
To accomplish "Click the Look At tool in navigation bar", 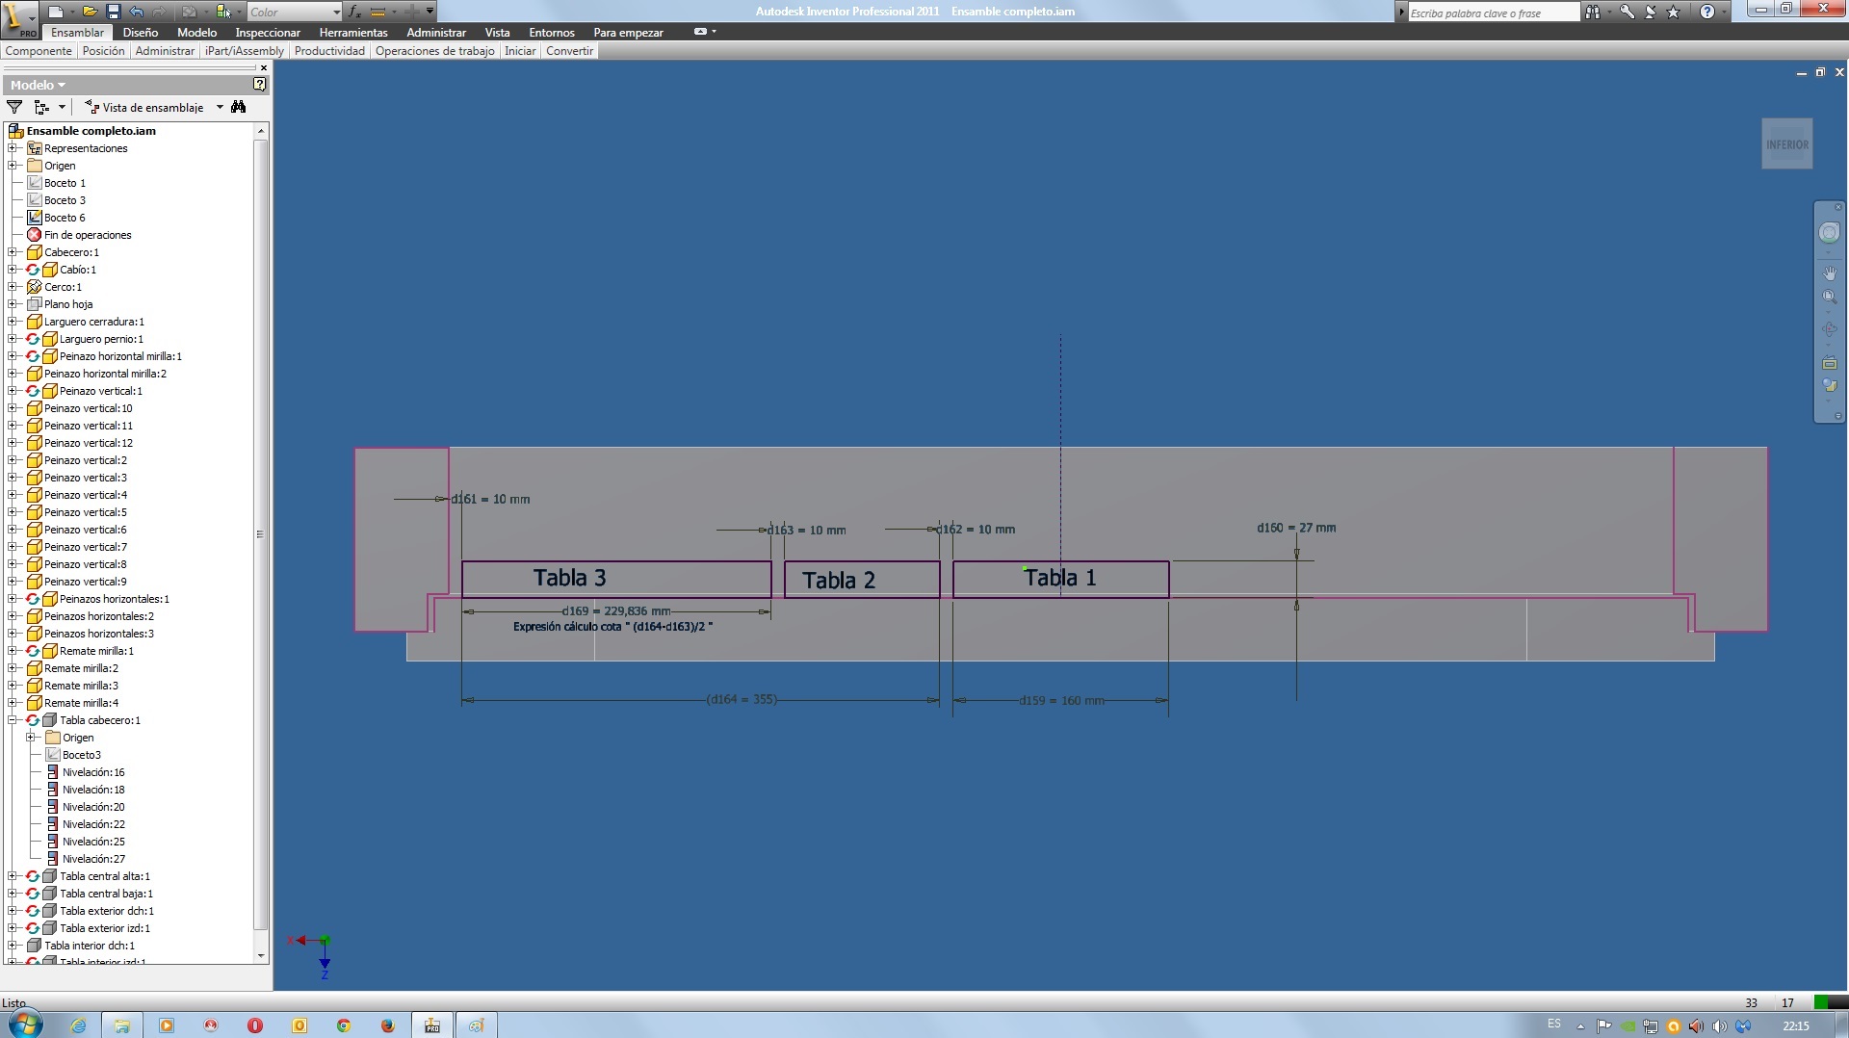I will pyautogui.click(x=1829, y=363).
